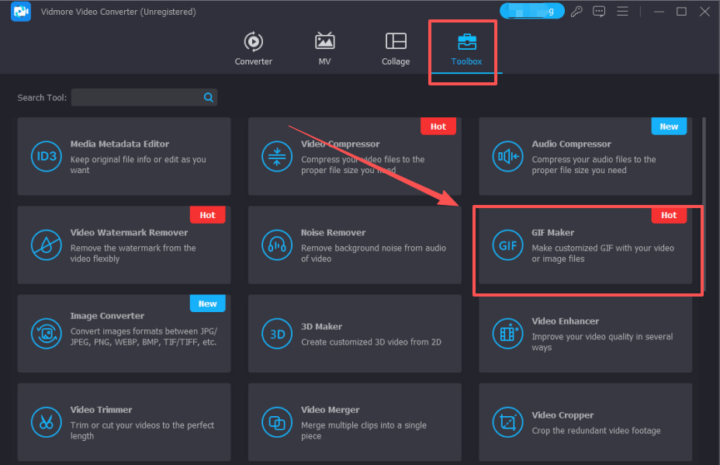Click 'Remove the watermark from the video flexibly'
720x465 pixels.
point(133,253)
